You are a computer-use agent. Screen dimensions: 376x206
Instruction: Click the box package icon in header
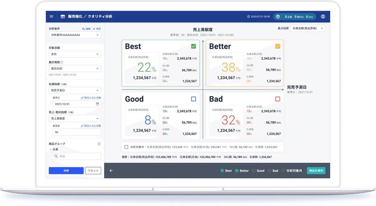coord(278,17)
